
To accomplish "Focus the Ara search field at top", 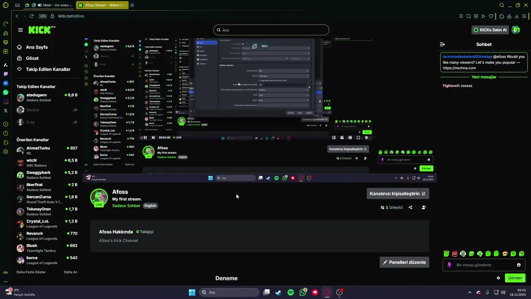I will click(271, 30).
